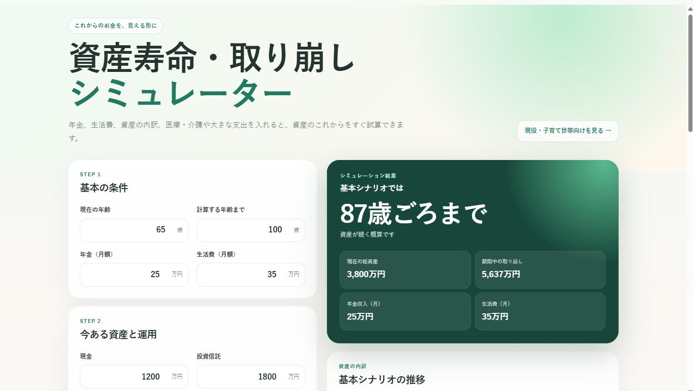Image resolution: width=694 pixels, height=391 pixels.
Task: Click the 基本シナリオの推移 heading
Action: 382,380
